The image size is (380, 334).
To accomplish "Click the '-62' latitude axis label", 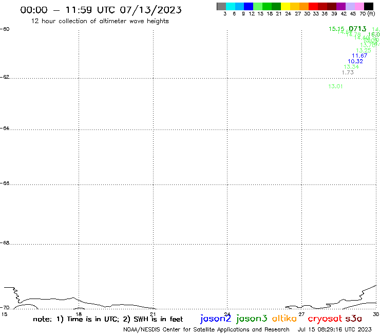I will click(x=5, y=77).
